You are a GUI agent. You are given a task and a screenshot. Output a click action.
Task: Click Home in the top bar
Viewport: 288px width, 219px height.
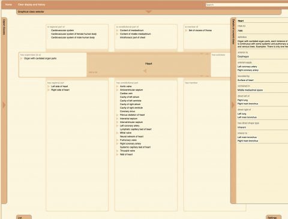click(x=8, y=5)
